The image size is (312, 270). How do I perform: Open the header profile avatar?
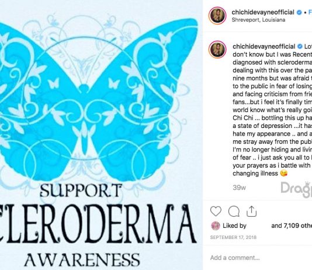click(217, 16)
